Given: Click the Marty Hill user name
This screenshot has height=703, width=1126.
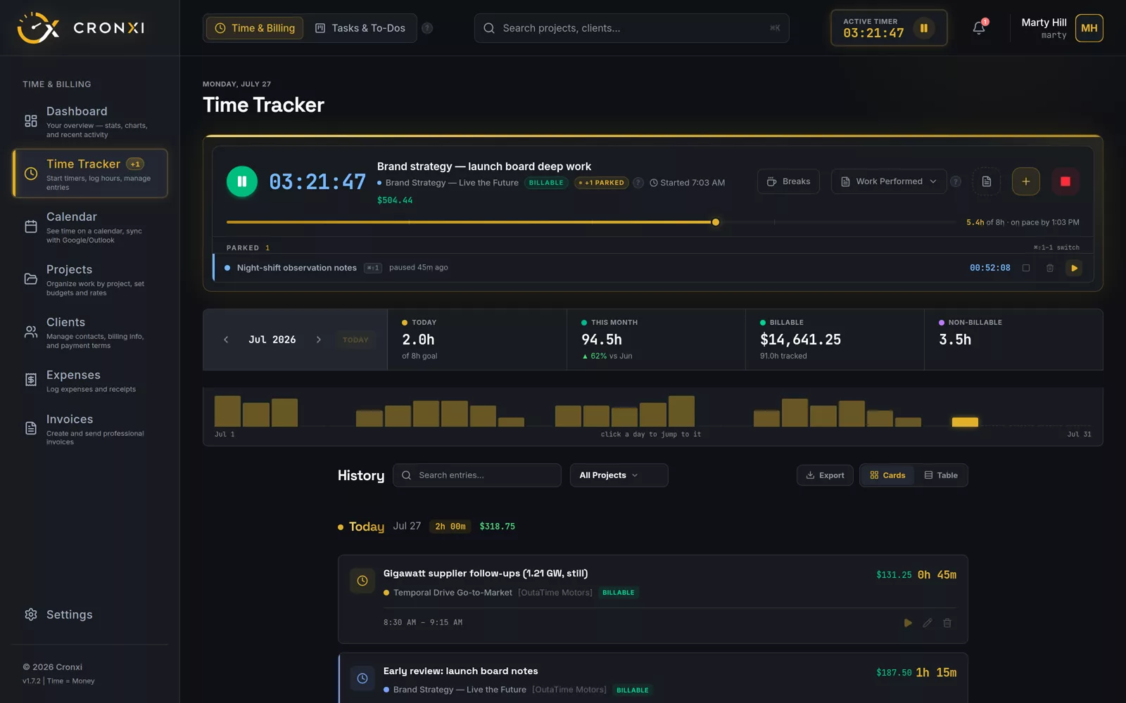Looking at the screenshot, I should click(1044, 22).
